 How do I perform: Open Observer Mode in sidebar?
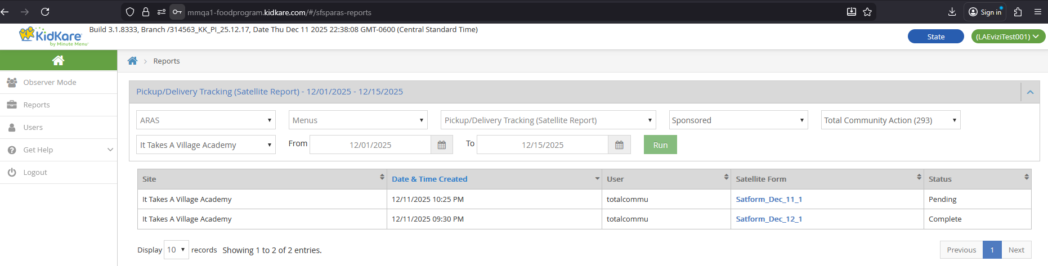50,82
